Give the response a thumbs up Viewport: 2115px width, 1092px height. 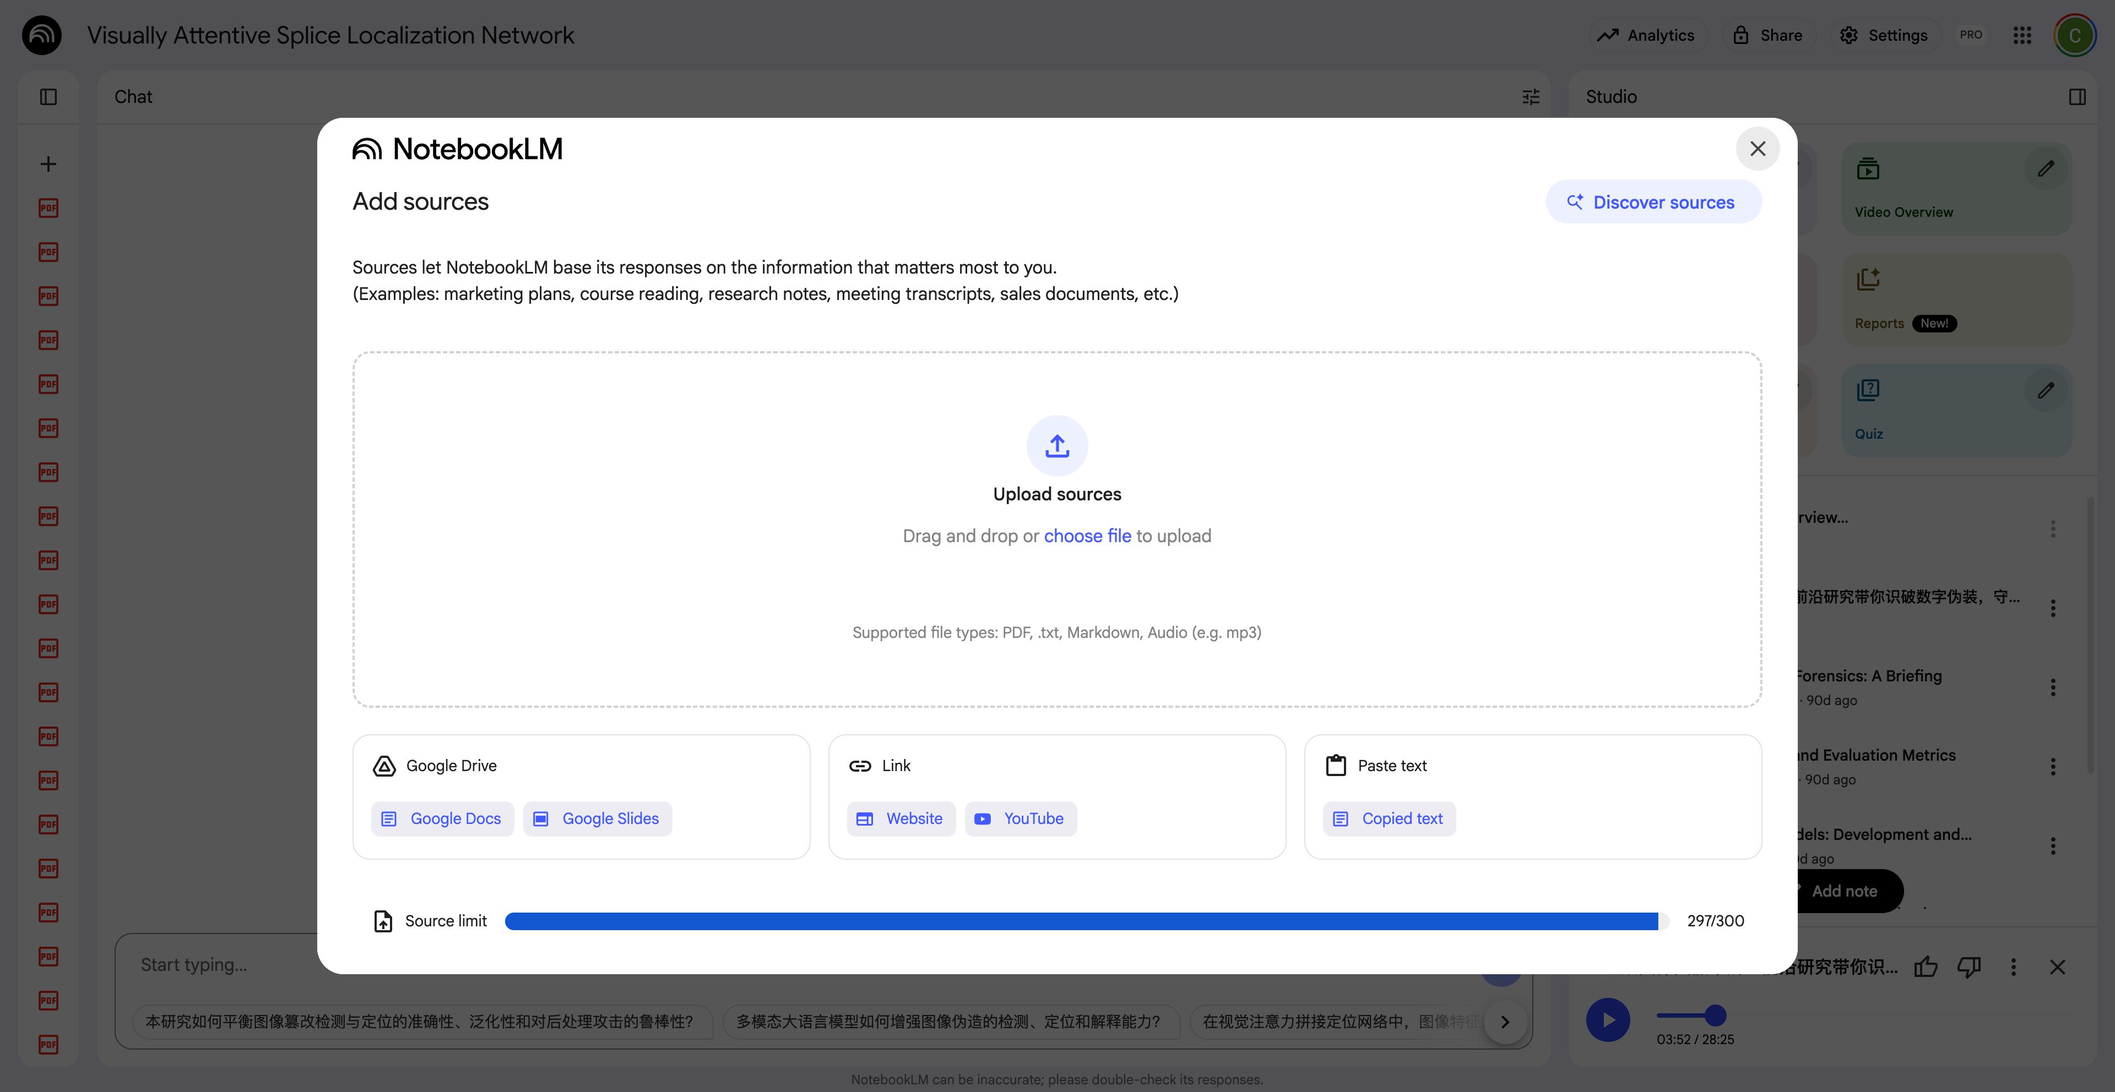click(x=1926, y=967)
